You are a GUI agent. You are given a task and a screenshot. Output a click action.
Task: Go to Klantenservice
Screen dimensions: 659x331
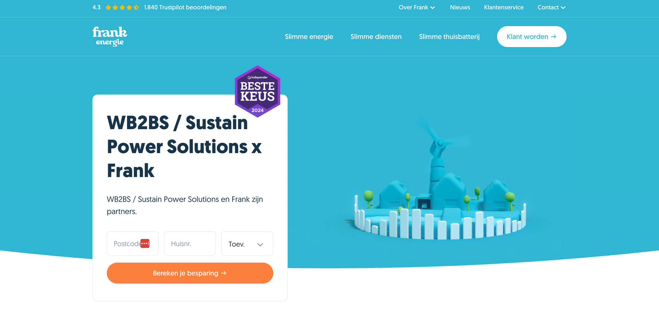(x=504, y=8)
